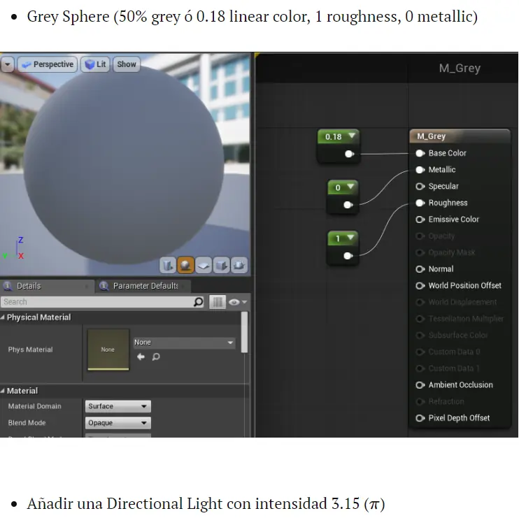
Task: Click the 0 node output pin
Action: coord(348,205)
